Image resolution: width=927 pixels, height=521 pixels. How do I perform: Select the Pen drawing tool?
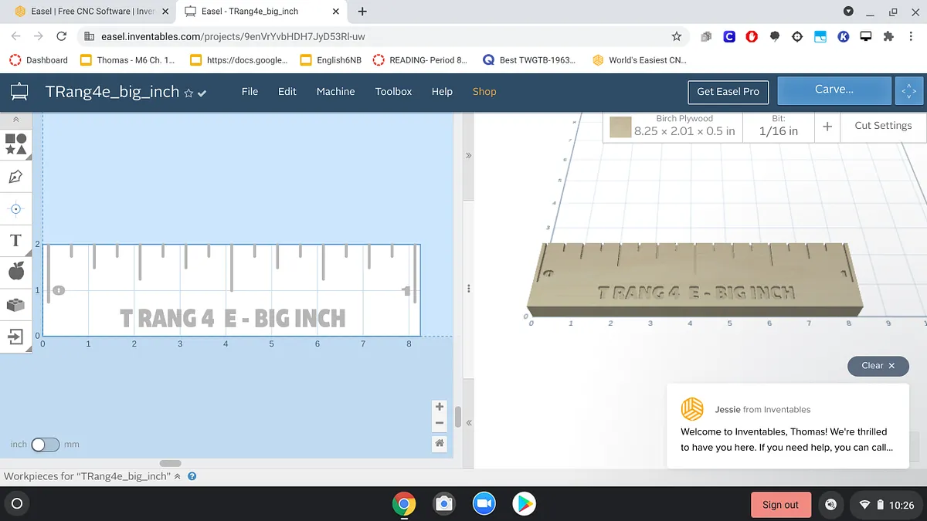[x=15, y=177]
